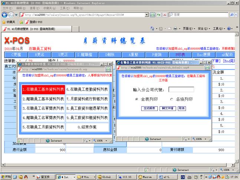Click the 取消 cancel button
Screen dimensions: 240x180
pos(181,108)
